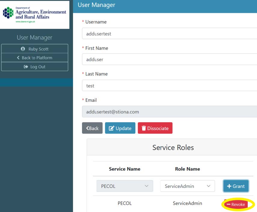Click the Back button above Service Roles

point(92,128)
